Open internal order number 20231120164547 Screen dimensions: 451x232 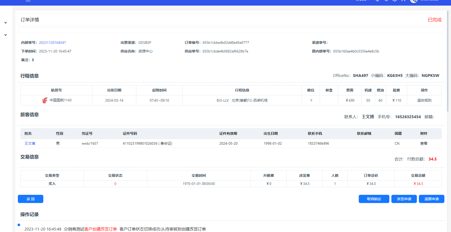52,43
